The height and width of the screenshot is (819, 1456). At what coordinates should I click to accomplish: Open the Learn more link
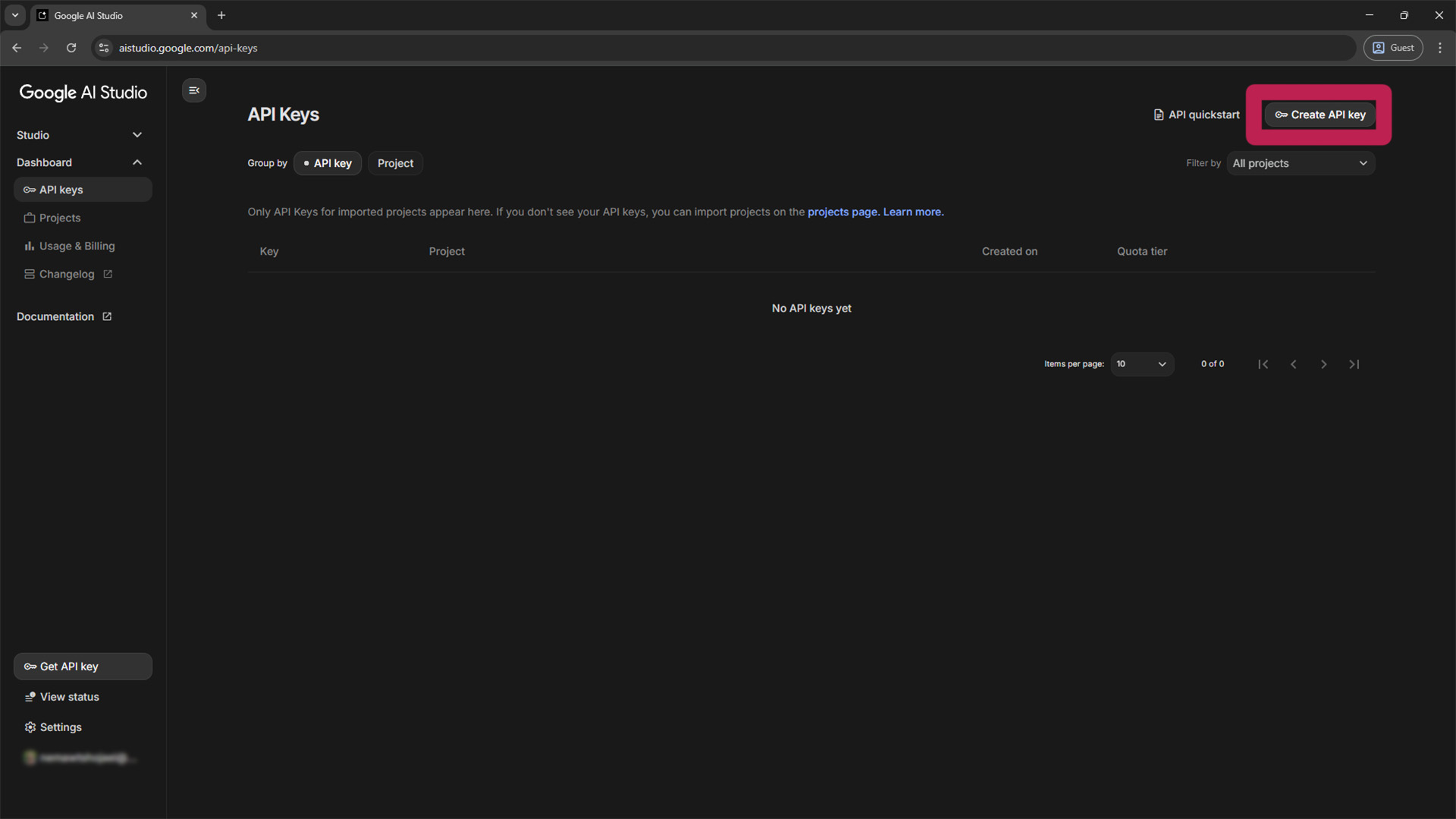pyautogui.click(x=913, y=212)
